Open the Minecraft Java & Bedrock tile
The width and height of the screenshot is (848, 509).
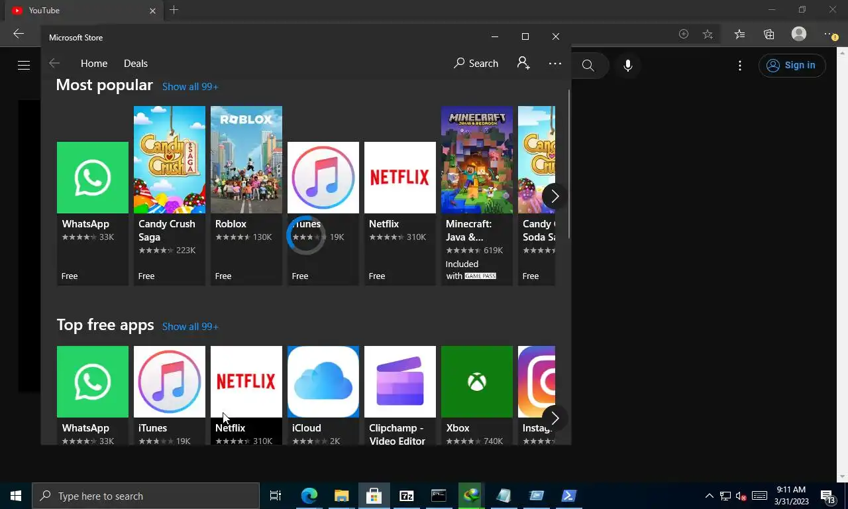pos(477,196)
